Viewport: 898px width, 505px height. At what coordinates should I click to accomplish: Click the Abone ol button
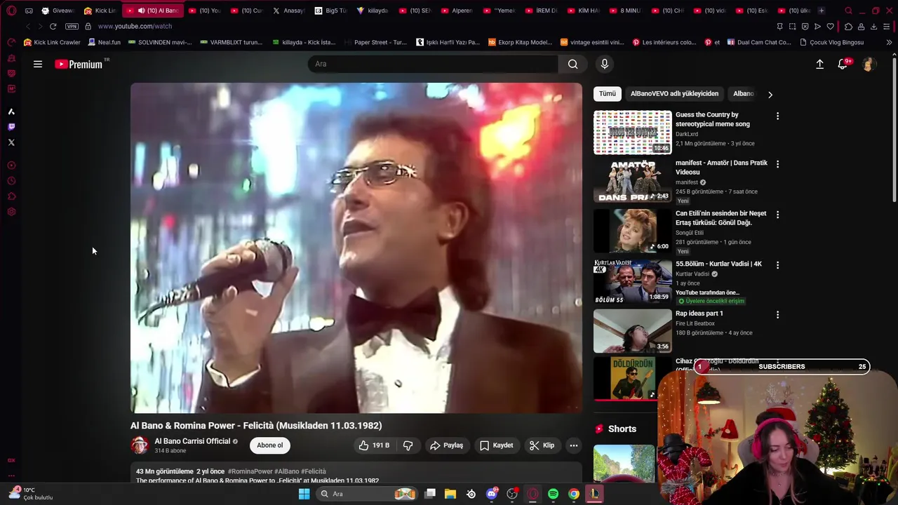click(269, 445)
